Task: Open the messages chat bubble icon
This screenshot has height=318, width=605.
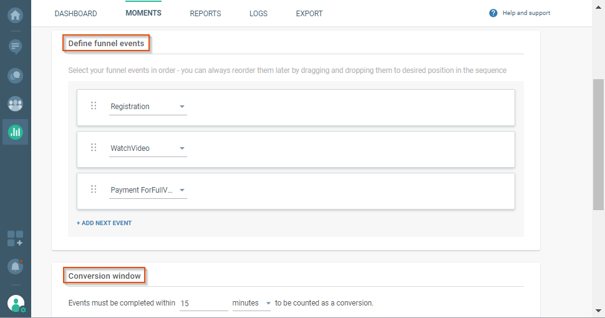Action: (15, 46)
